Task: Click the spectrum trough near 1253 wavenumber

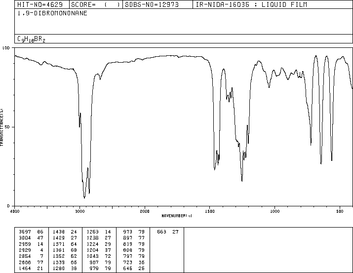Action: [x=242, y=181]
